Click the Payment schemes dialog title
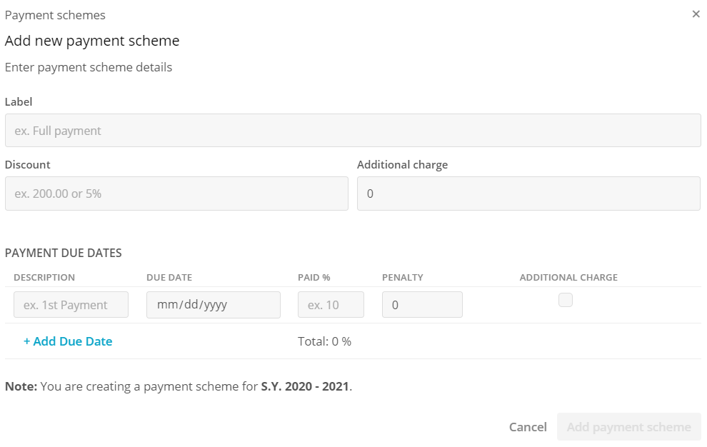This screenshot has width=707, height=447. coord(55,15)
